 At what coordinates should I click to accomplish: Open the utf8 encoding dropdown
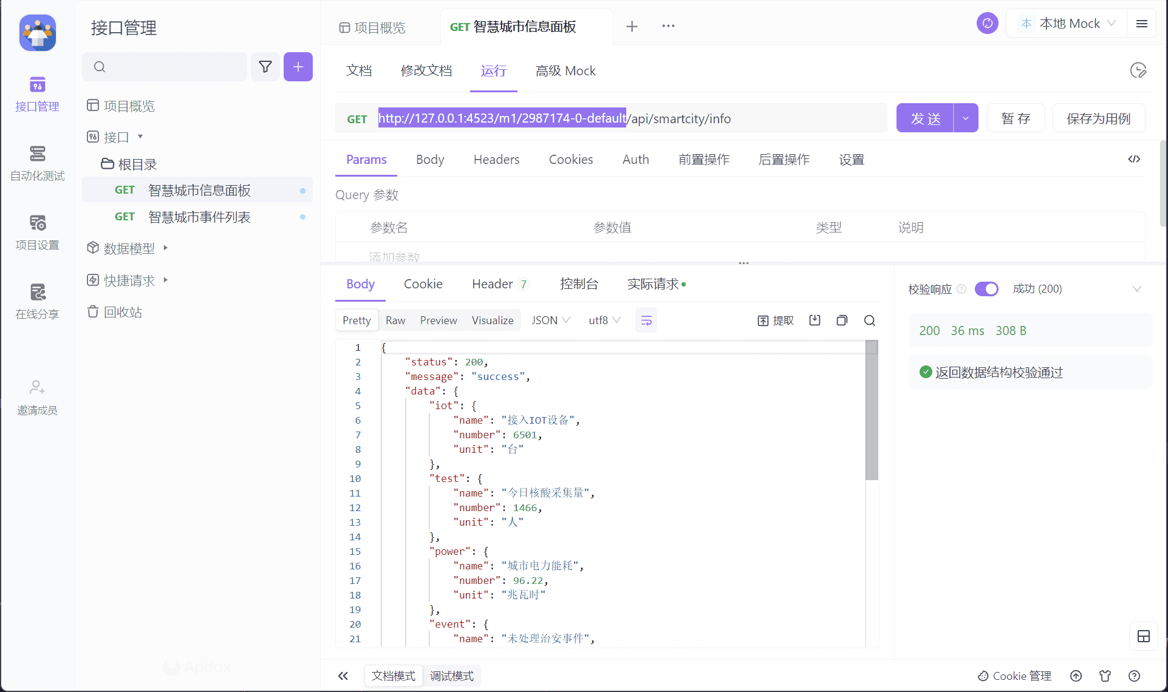tap(604, 321)
